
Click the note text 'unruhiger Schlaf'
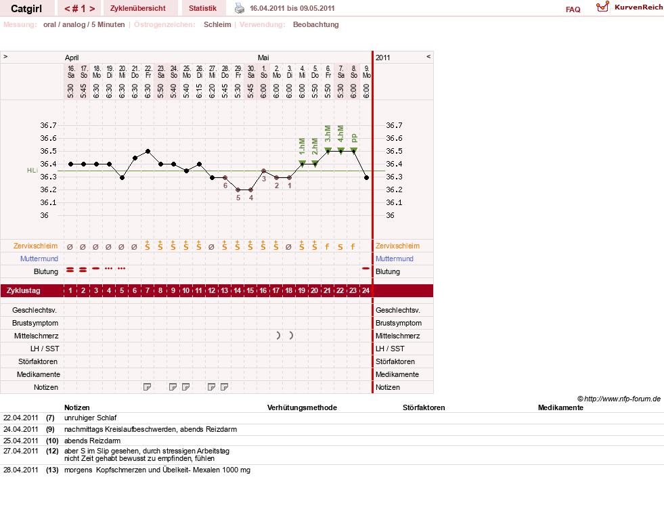pos(90,418)
